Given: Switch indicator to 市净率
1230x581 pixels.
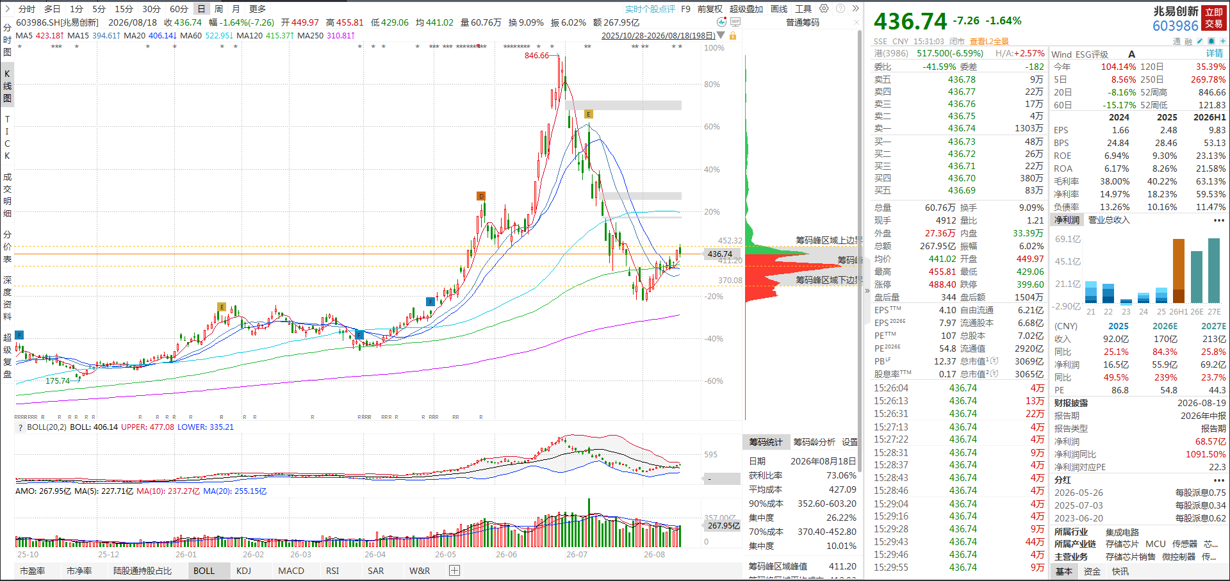Looking at the screenshot, I should pos(79,571).
